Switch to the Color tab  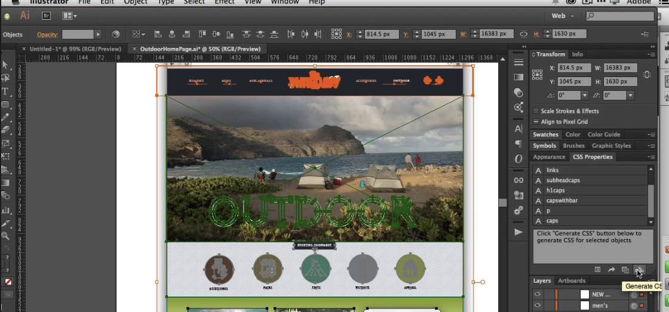pos(573,134)
